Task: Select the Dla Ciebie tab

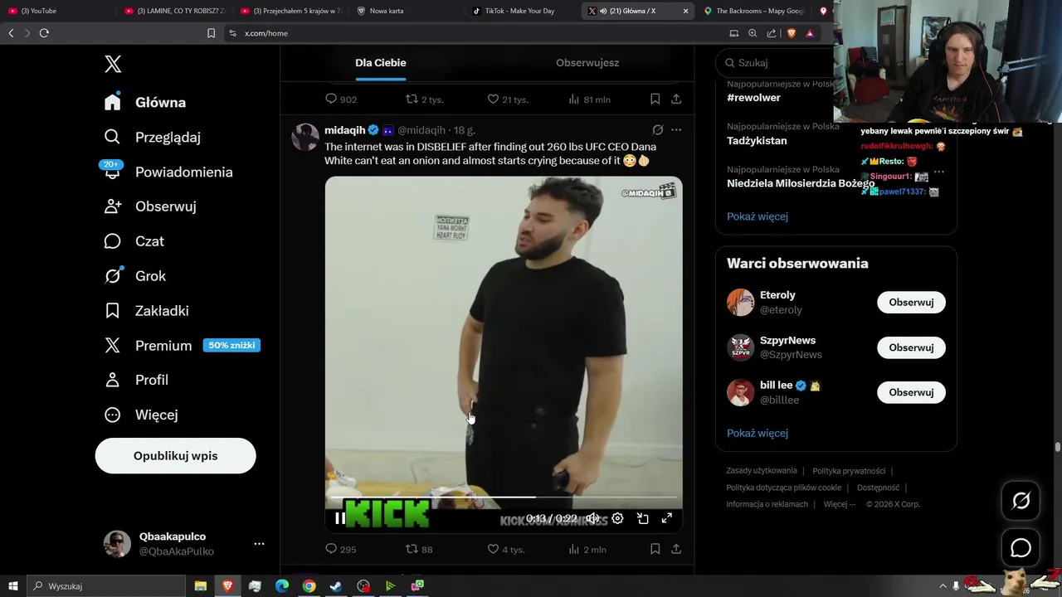Action: click(381, 63)
